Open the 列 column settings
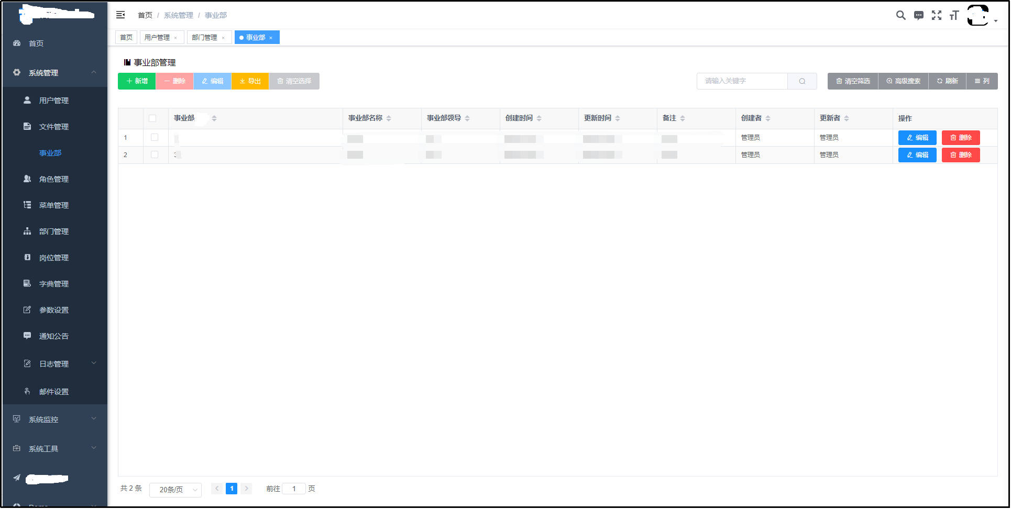 982,81
